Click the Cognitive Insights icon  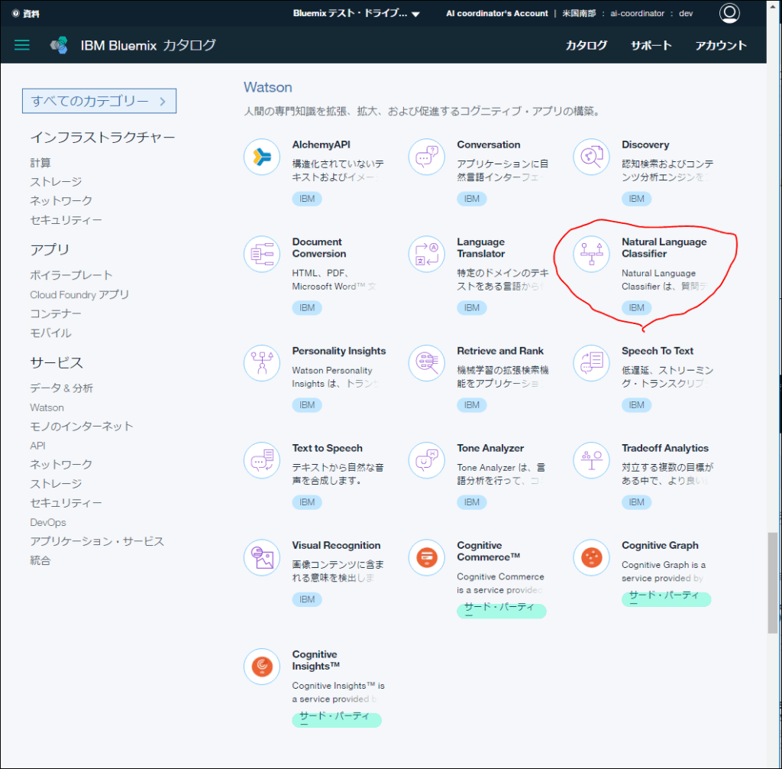(x=262, y=667)
